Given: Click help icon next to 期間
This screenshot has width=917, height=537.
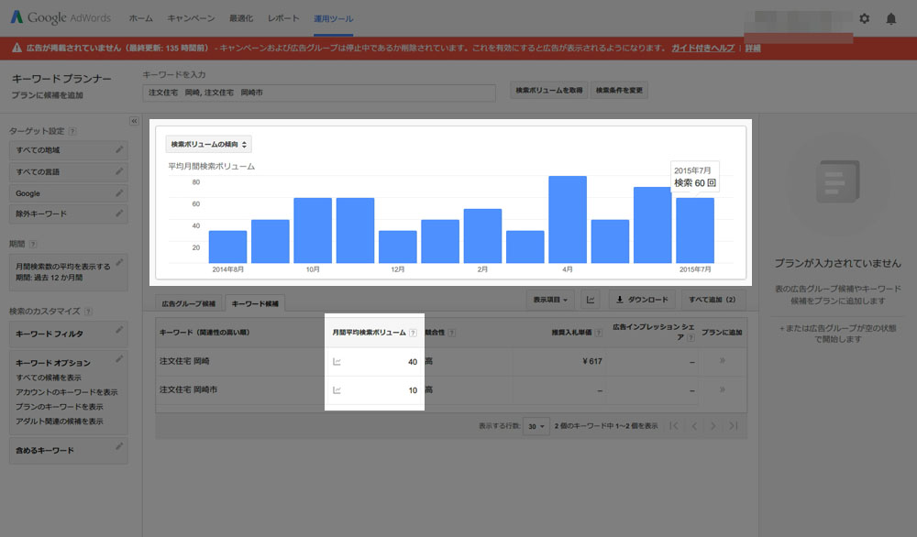Looking at the screenshot, I should [33, 244].
